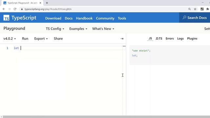Open the Errors tab

click(x=170, y=39)
